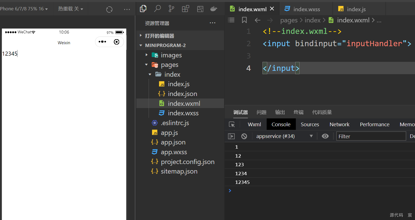Select the index.wxml editor tab

pyautogui.click(x=252, y=9)
